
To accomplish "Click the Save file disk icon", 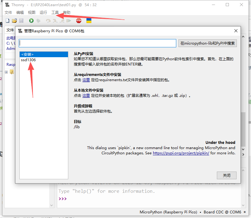I will pos(21,21).
